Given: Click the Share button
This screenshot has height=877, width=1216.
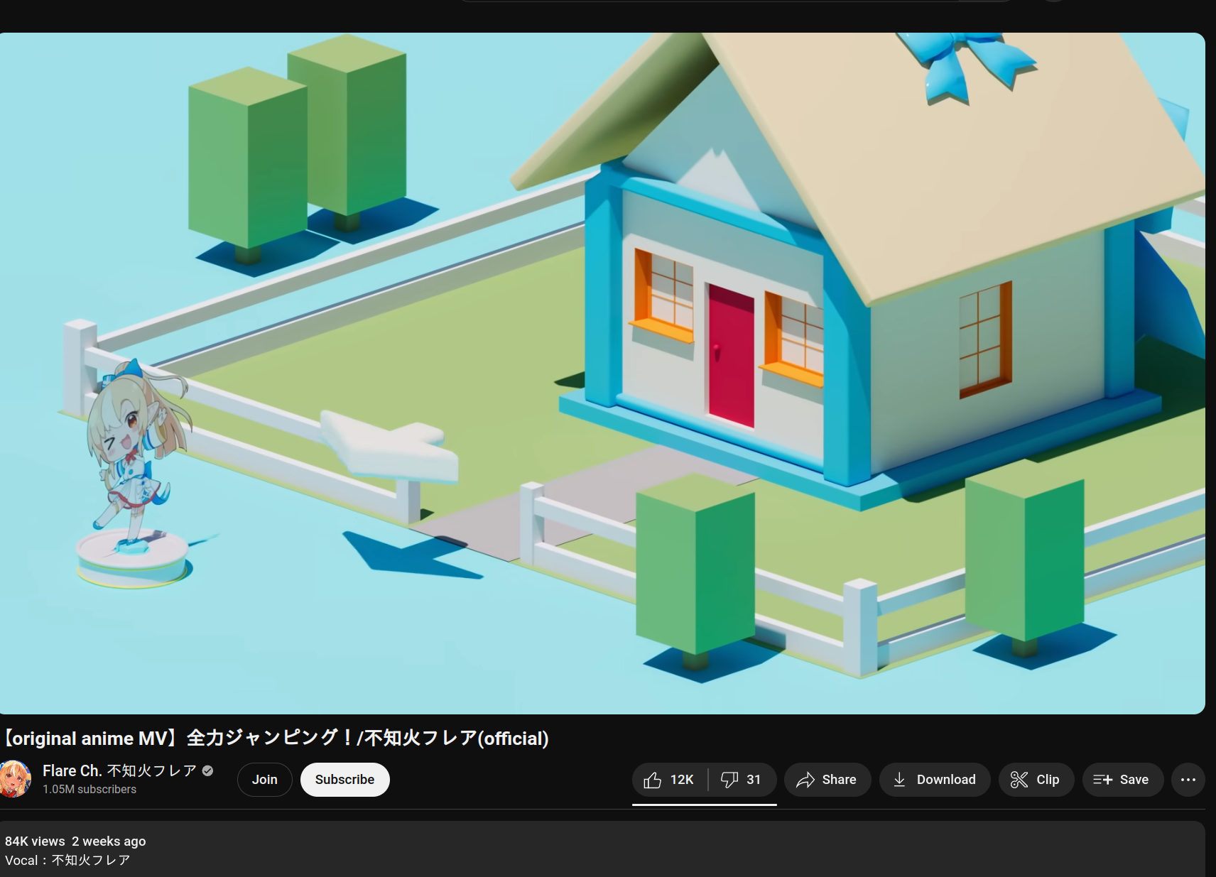Looking at the screenshot, I should (x=827, y=780).
